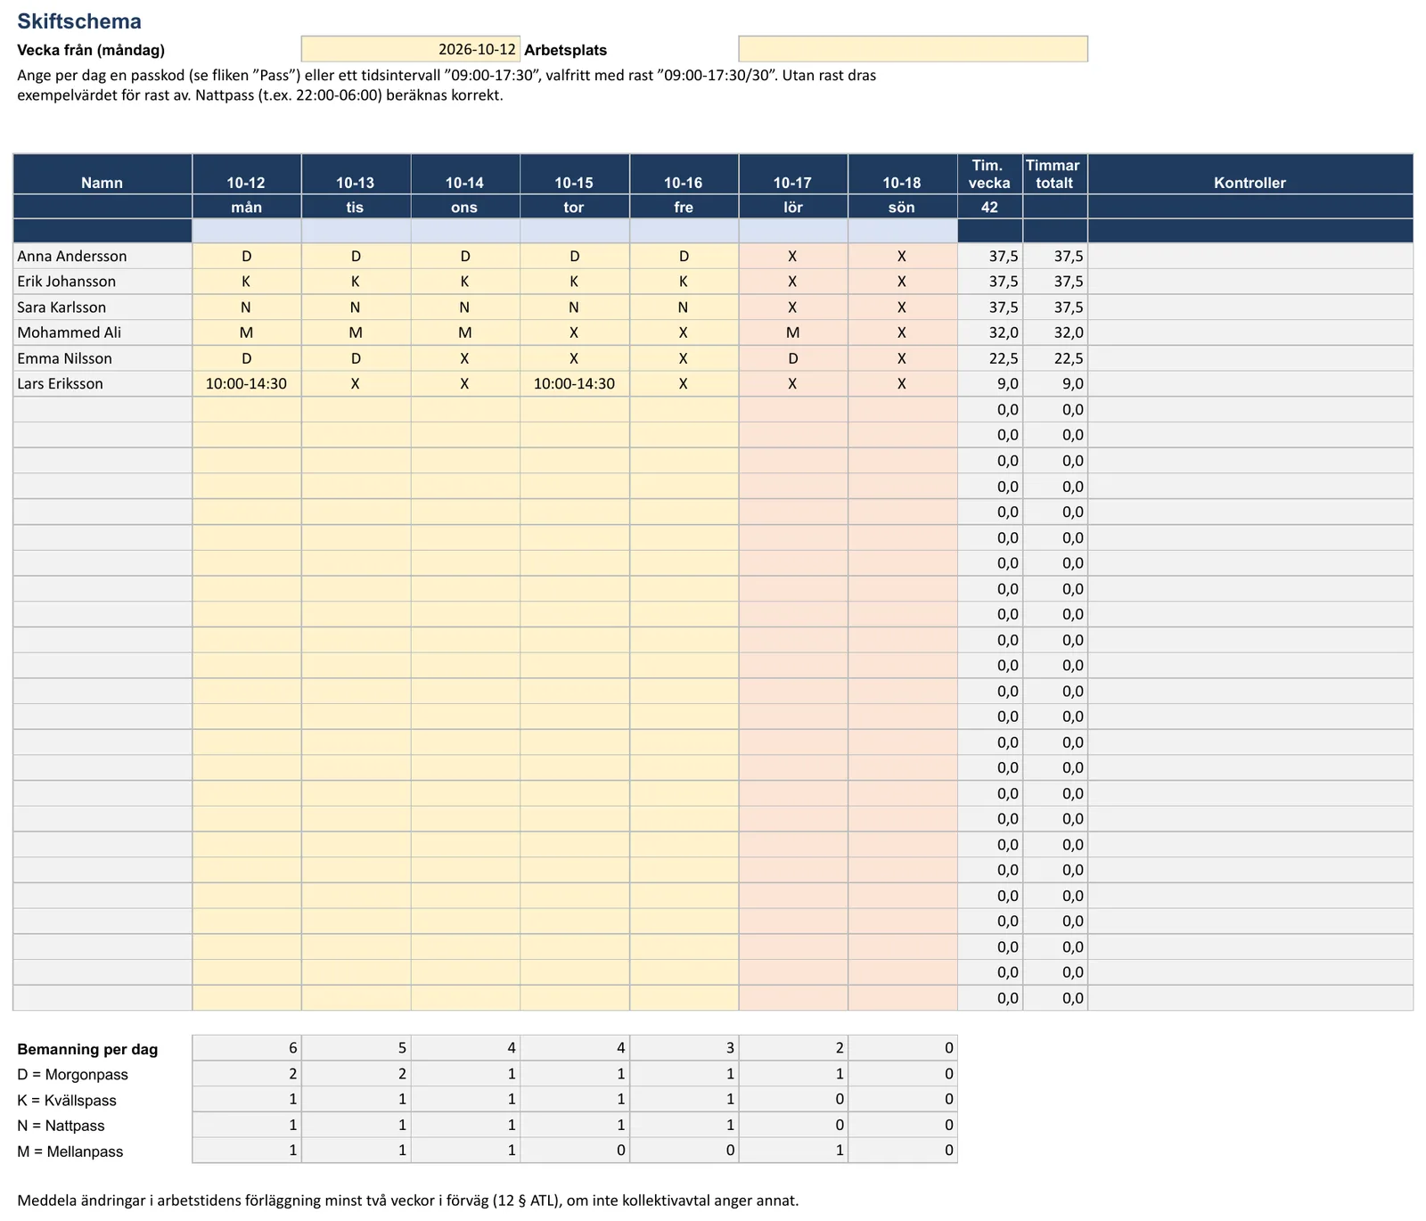Select the week start date field 2026-10-12
1426x1221 pixels.
tap(411, 49)
